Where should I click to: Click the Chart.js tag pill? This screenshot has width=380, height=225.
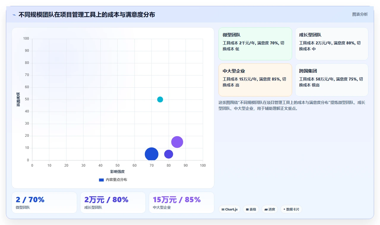pyautogui.click(x=229, y=209)
